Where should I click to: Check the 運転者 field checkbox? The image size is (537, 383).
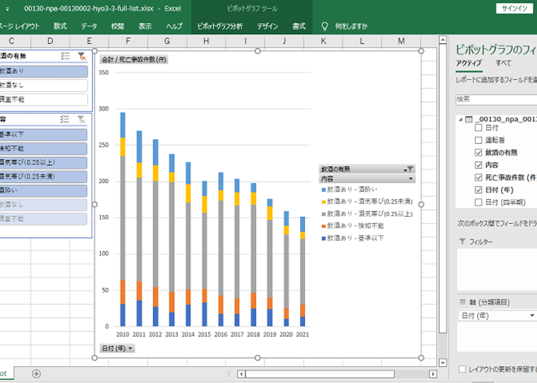(x=478, y=140)
